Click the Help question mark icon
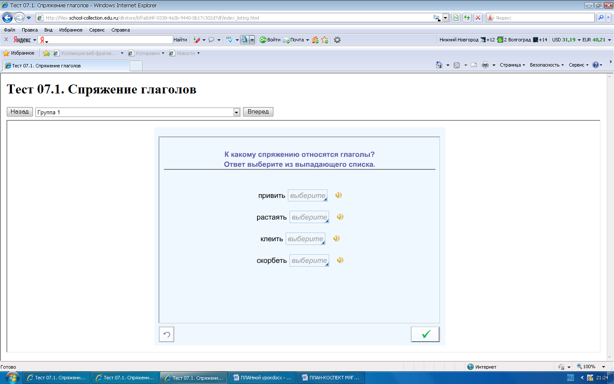The image size is (614, 384). pyautogui.click(x=596, y=65)
